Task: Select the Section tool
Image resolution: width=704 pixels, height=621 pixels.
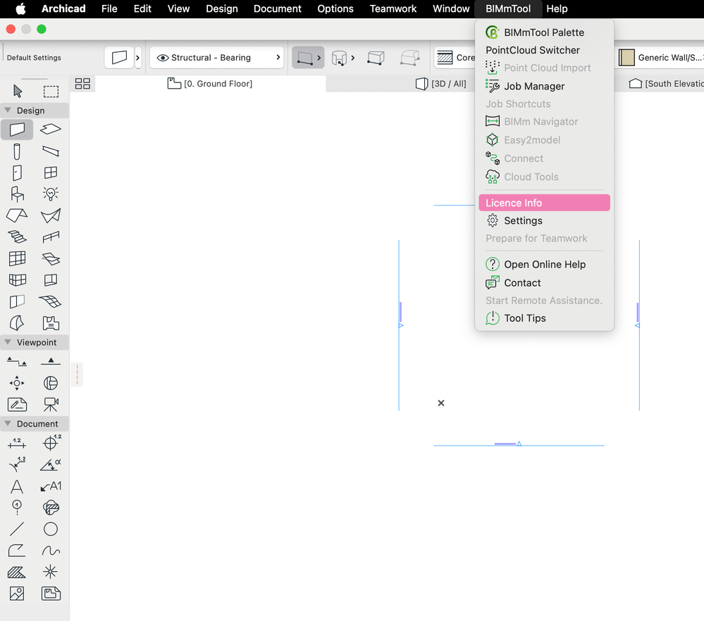Action: click(x=17, y=362)
